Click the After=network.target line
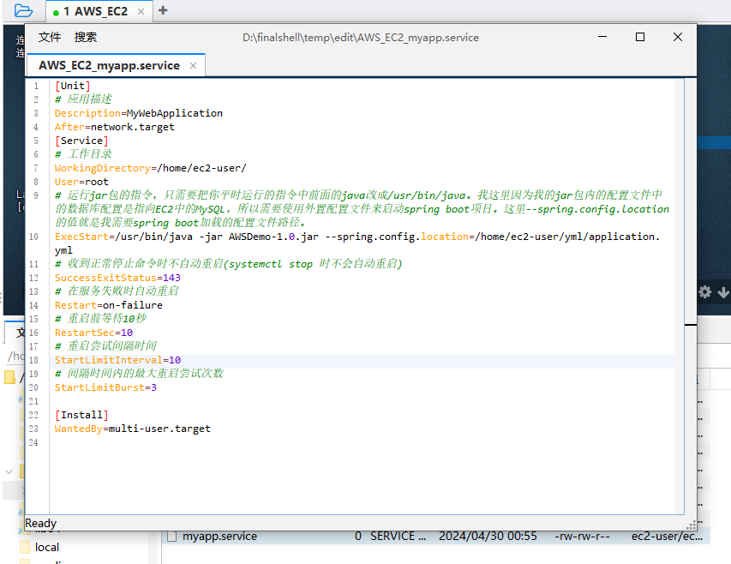The image size is (731, 564). [115, 127]
